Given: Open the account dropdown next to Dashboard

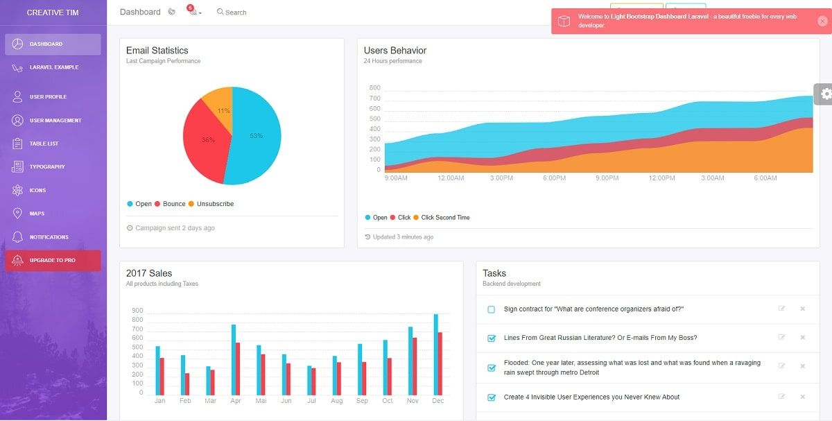Looking at the screenshot, I should click(171, 12).
